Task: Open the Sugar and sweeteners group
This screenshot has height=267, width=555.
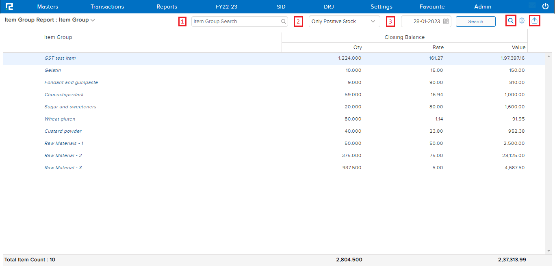Action: (70, 107)
